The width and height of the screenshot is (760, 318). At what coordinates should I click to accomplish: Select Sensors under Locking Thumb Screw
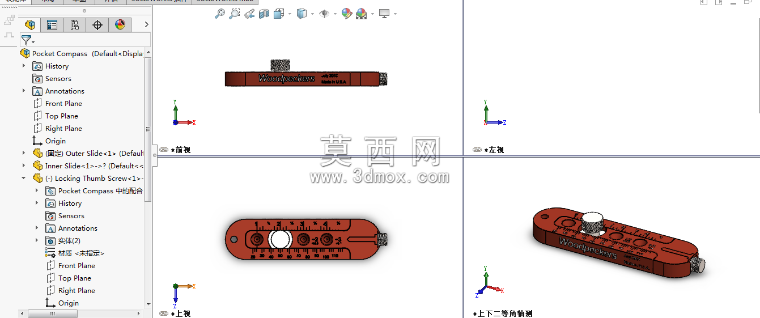(65, 216)
